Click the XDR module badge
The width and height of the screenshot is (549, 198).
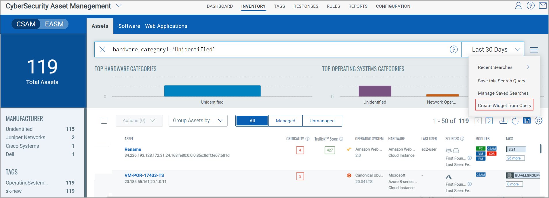tap(492, 154)
